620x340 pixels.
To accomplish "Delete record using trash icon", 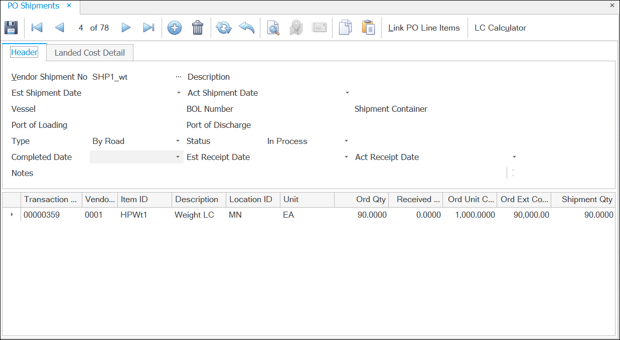I will [198, 28].
